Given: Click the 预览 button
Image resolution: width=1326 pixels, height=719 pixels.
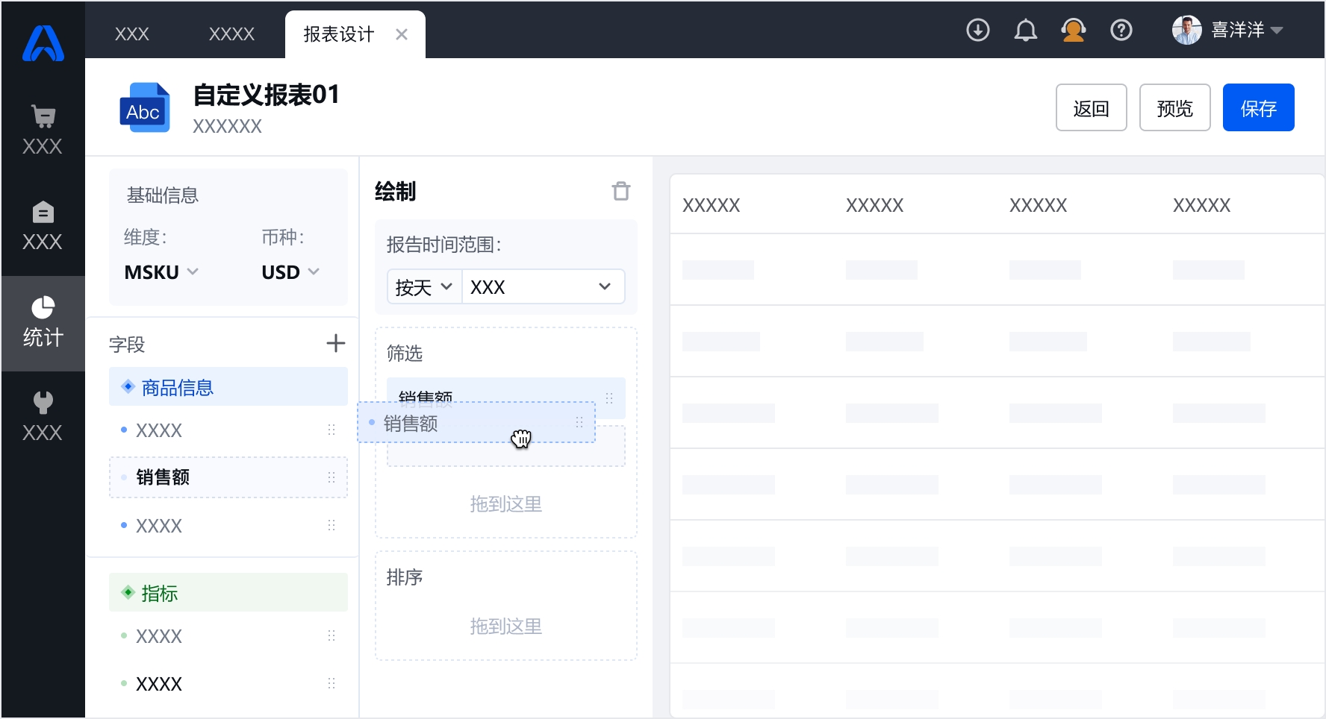Looking at the screenshot, I should [1175, 108].
